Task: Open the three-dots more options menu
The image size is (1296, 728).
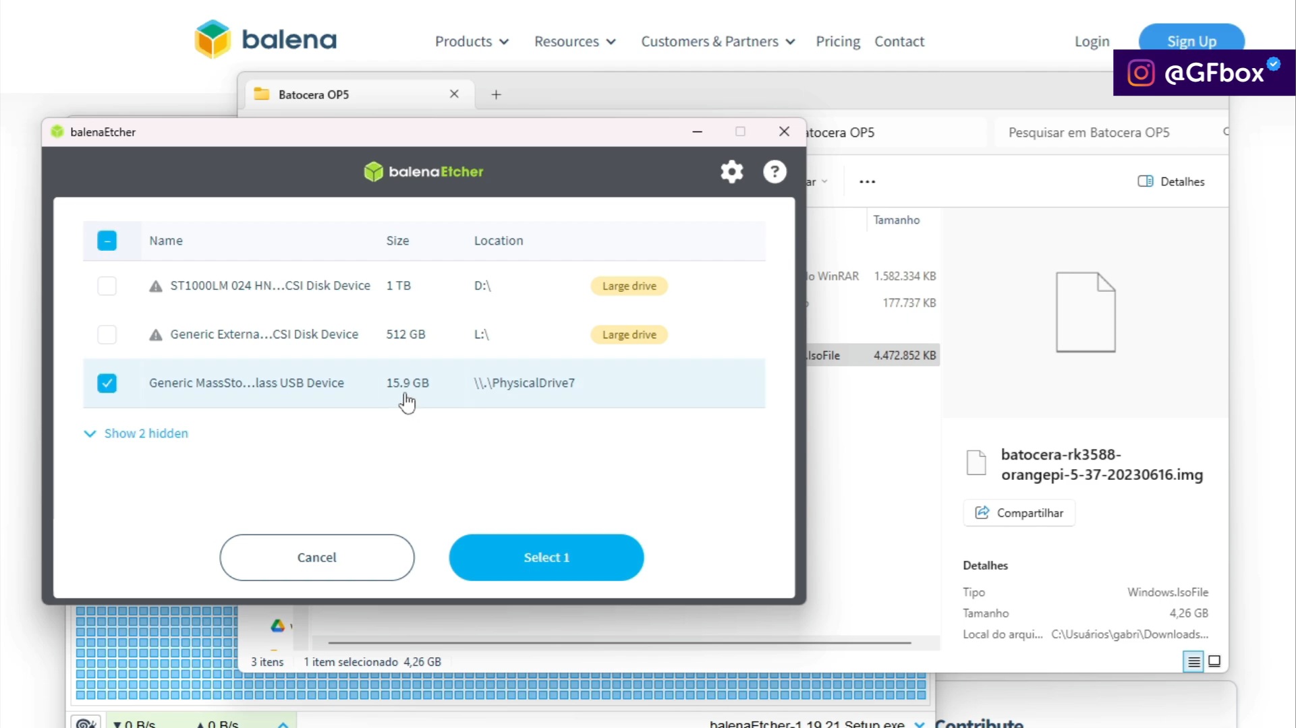Action: 867,182
